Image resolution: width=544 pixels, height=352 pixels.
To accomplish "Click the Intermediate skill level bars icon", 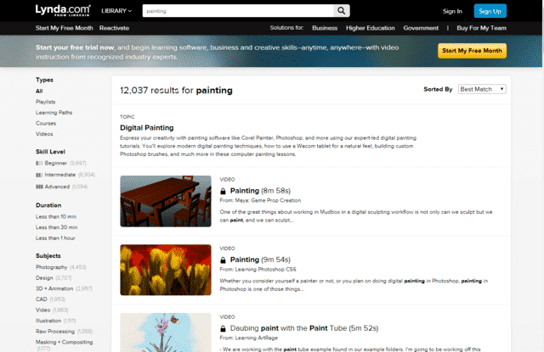I will tap(39, 175).
